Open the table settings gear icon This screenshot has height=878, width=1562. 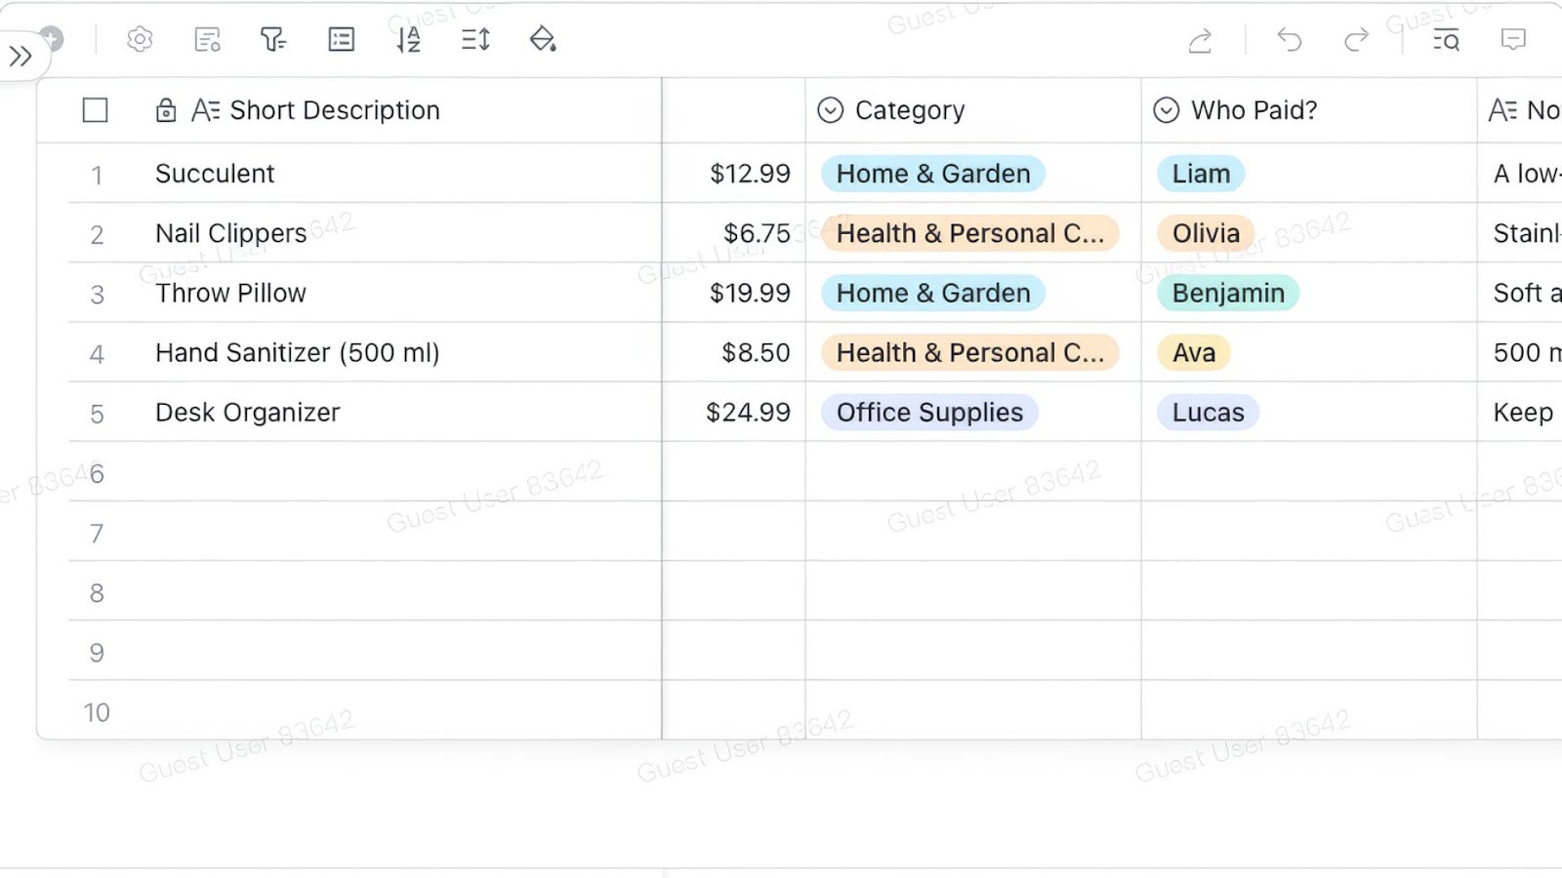pyautogui.click(x=140, y=40)
